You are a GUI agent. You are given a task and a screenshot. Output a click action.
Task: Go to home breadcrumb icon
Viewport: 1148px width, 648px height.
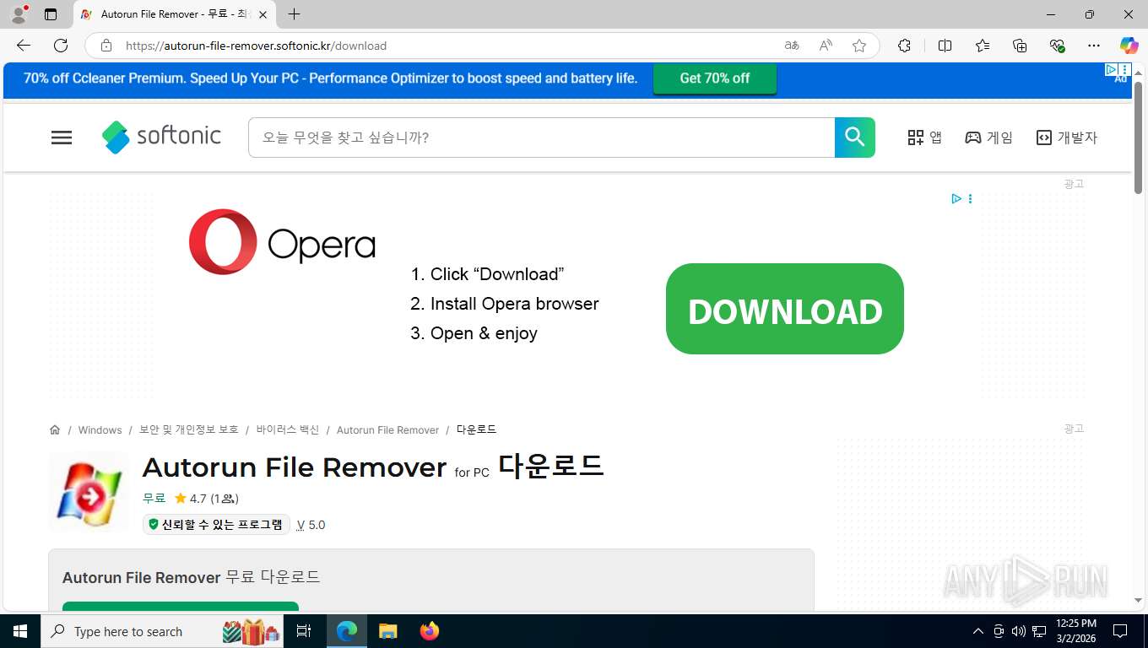pos(55,429)
